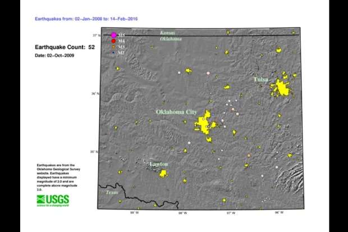Click the Oklahoma Geological Survey attribution paragraph
This screenshot has height=232, width=348.
[x=58, y=178]
